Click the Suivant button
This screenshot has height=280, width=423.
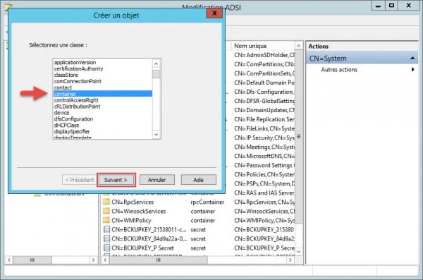tap(116, 180)
